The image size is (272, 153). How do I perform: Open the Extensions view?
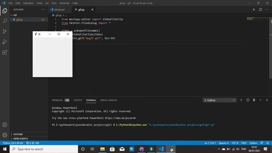click(5, 52)
